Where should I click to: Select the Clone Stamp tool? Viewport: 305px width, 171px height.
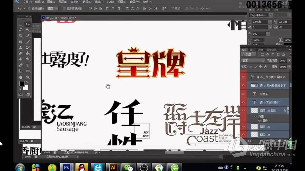(x=21, y=47)
